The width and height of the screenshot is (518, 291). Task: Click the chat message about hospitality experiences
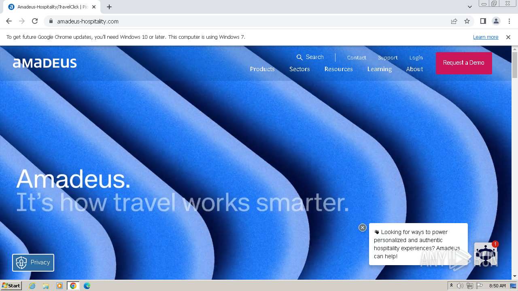click(x=418, y=244)
